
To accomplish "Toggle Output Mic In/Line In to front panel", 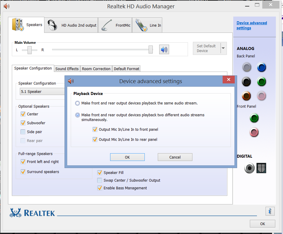I will click(95, 129).
